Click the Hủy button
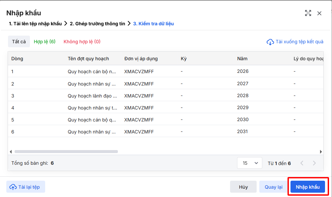 pos(243,187)
